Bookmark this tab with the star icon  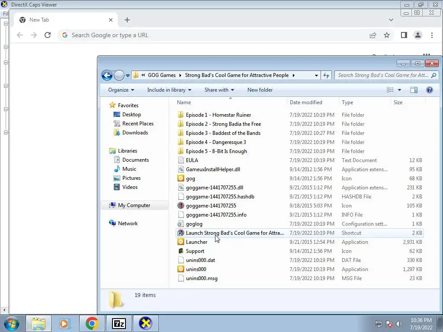pos(387,35)
